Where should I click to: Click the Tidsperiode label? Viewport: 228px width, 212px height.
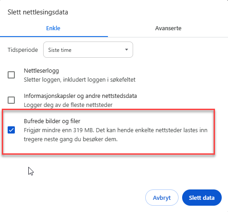(x=23, y=50)
